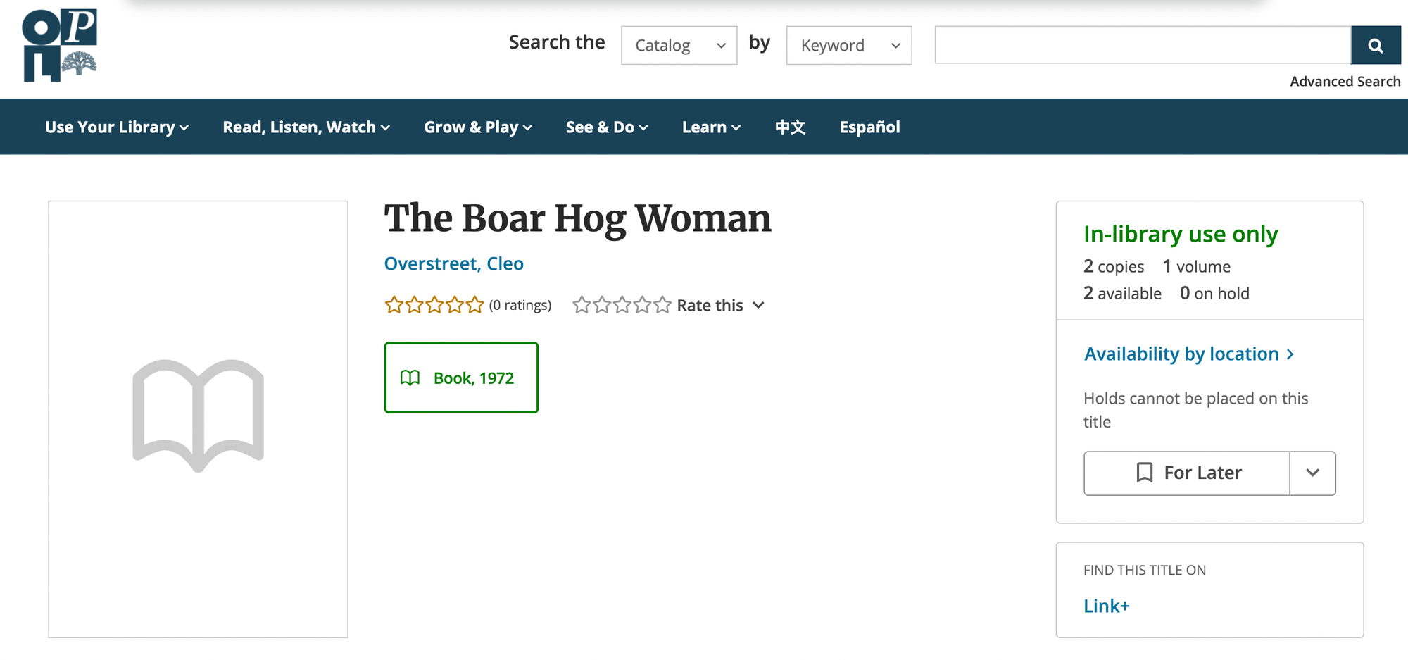This screenshot has width=1408, height=660.
Task: Click the book cover placeholder image
Action: coord(198,418)
